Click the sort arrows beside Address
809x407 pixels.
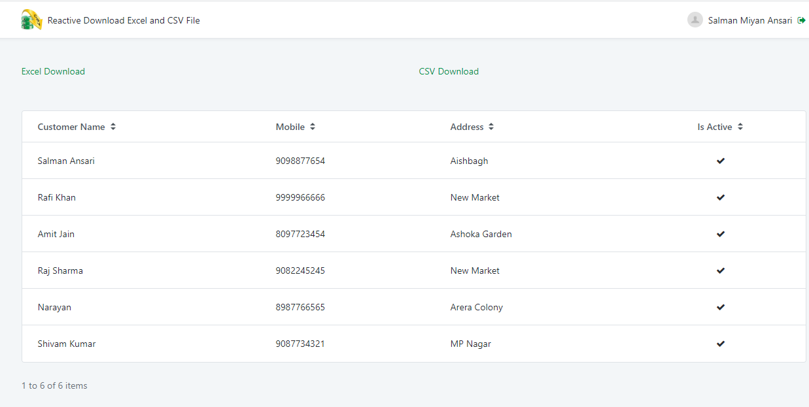tap(491, 127)
